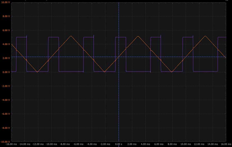Image resolution: width=232 pixels, height=147 pixels.
Task: Click the orange triangle wave peak near -7 ms
Action: click(x=71, y=36)
